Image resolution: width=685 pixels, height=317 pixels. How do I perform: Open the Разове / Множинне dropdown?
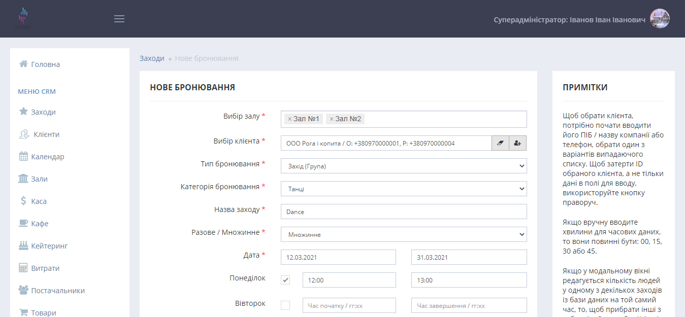coord(403,234)
